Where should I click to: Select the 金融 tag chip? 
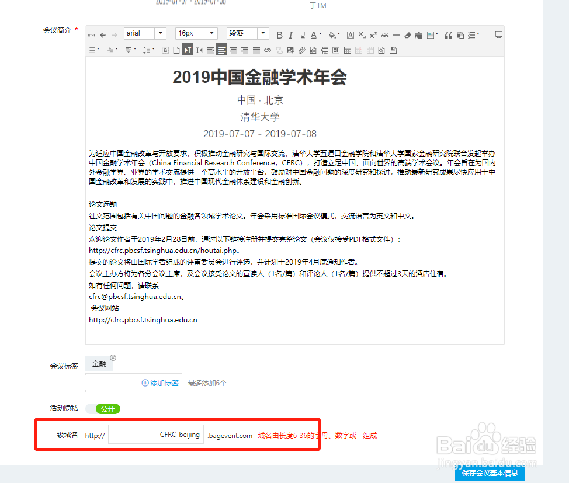click(99, 364)
